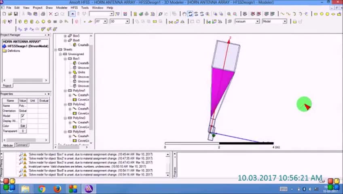Screen dimensions: 343x194
Task: Open the XY drawing plane dropdown
Action: tap(105, 21)
